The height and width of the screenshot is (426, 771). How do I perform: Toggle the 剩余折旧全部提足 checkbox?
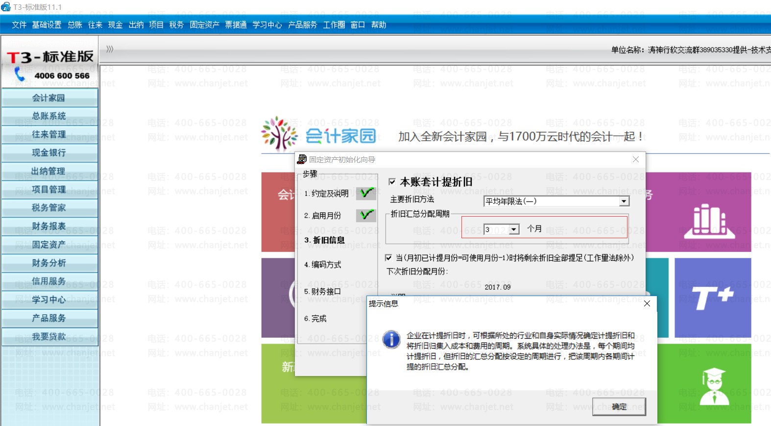pyautogui.click(x=388, y=258)
